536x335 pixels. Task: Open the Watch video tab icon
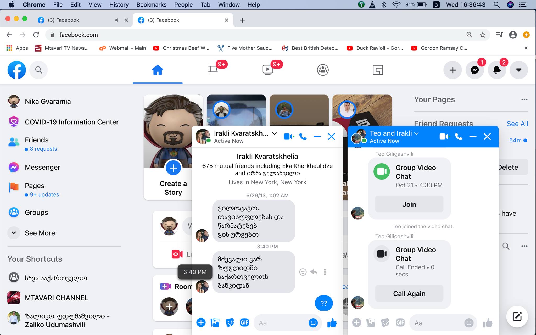pos(267,70)
